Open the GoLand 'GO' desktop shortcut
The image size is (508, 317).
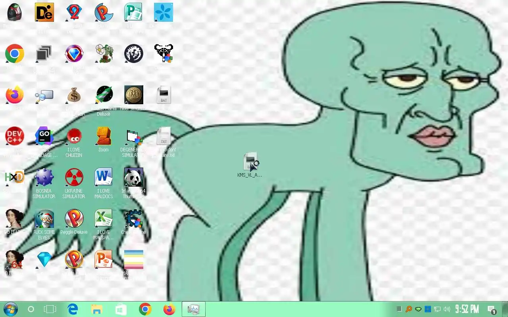[x=44, y=136]
